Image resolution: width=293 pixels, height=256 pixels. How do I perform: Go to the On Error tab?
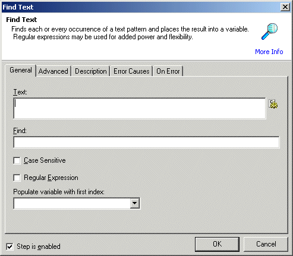(x=168, y=71)
